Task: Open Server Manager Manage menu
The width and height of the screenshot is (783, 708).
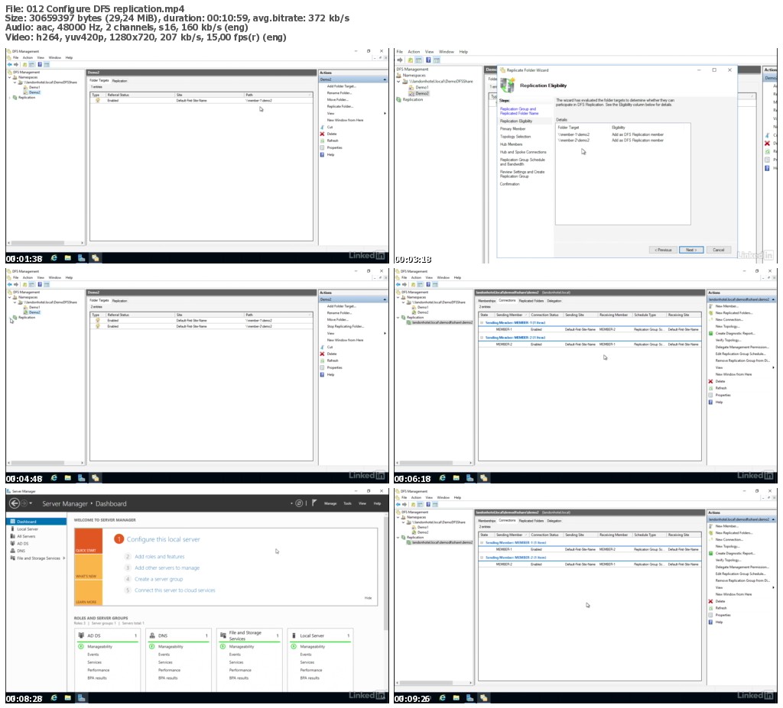Action: (330, 503)
